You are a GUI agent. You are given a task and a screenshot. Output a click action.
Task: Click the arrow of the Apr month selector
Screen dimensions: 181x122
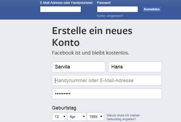tap(84, 117)
